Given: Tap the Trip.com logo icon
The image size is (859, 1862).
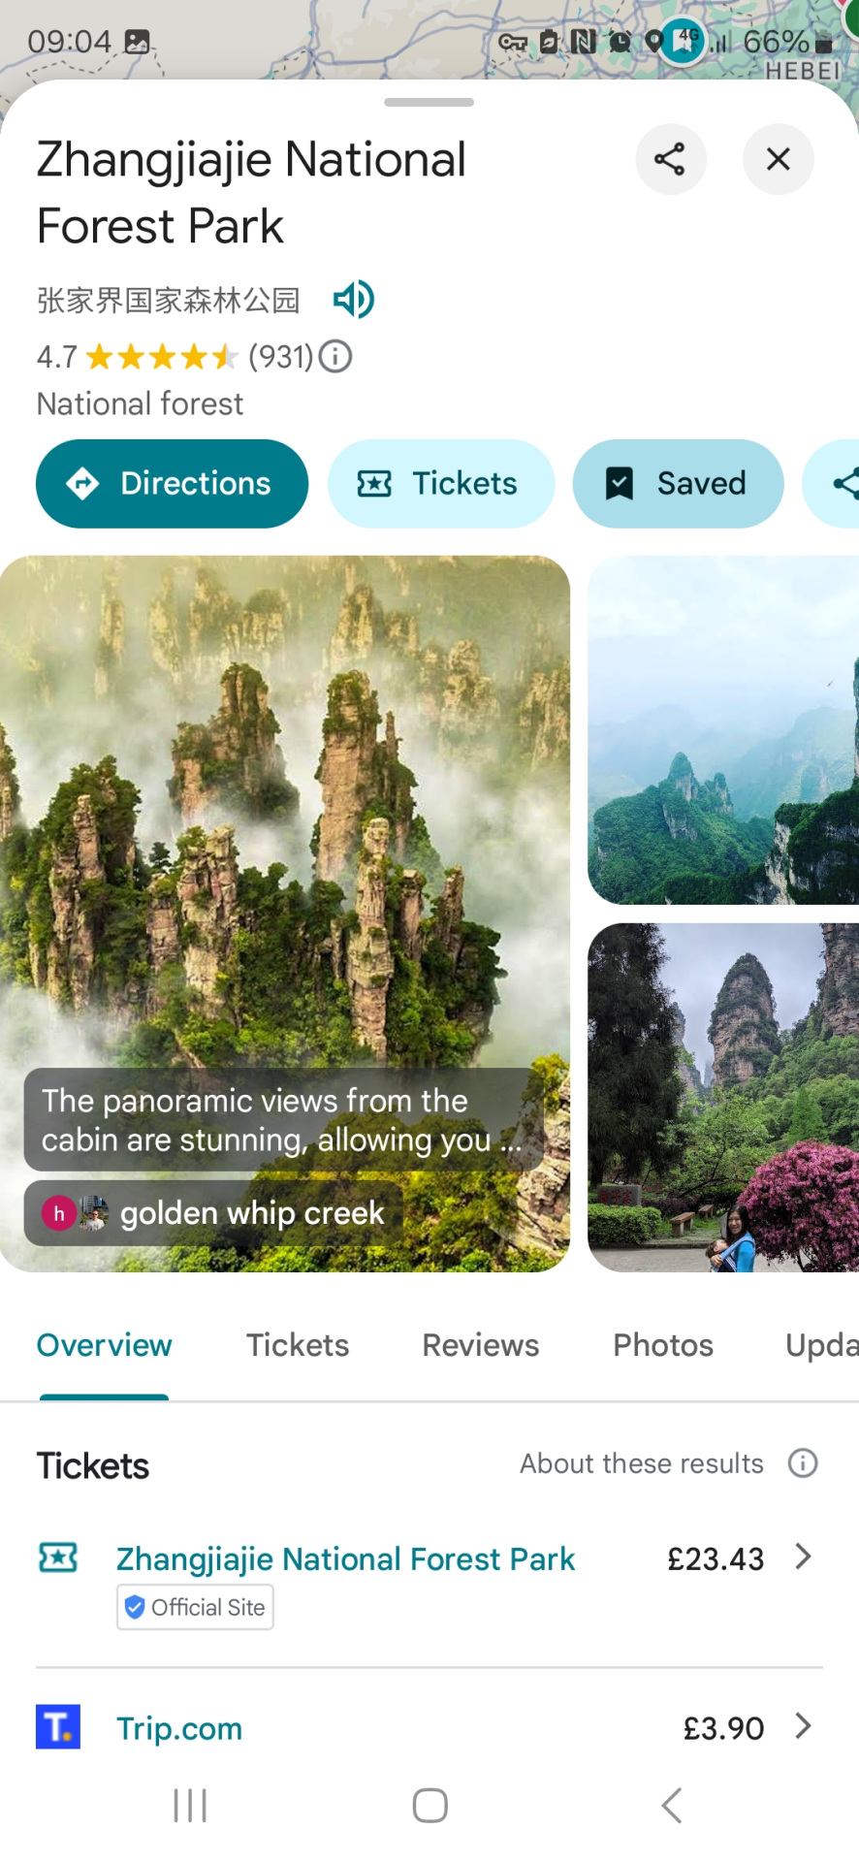Looking at the screenshot, I should (x=58, y=1727).
